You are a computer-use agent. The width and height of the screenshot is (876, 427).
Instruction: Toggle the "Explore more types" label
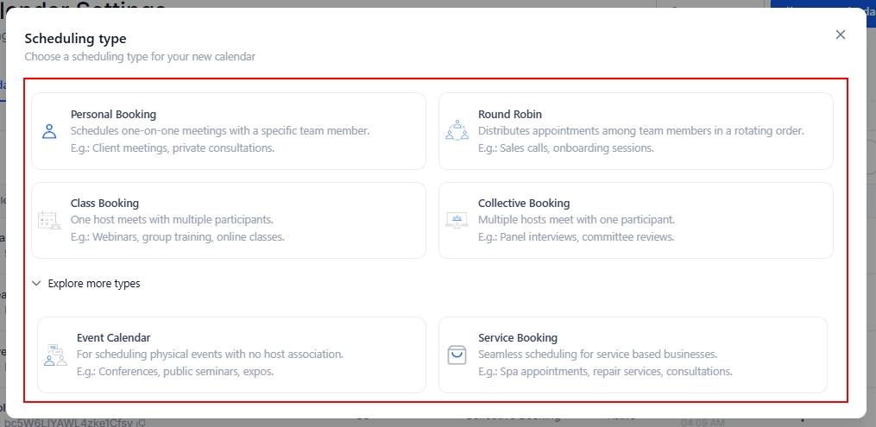click(94, 283)
